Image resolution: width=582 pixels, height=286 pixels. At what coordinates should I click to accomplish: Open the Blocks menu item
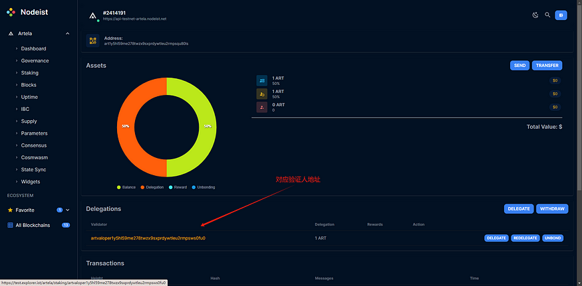coord(29,85)
